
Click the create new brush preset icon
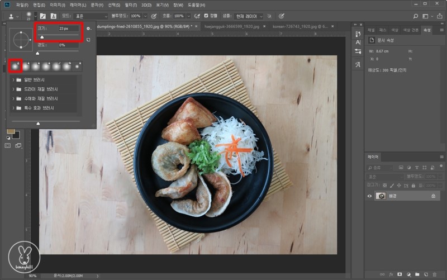pos(88,40)
